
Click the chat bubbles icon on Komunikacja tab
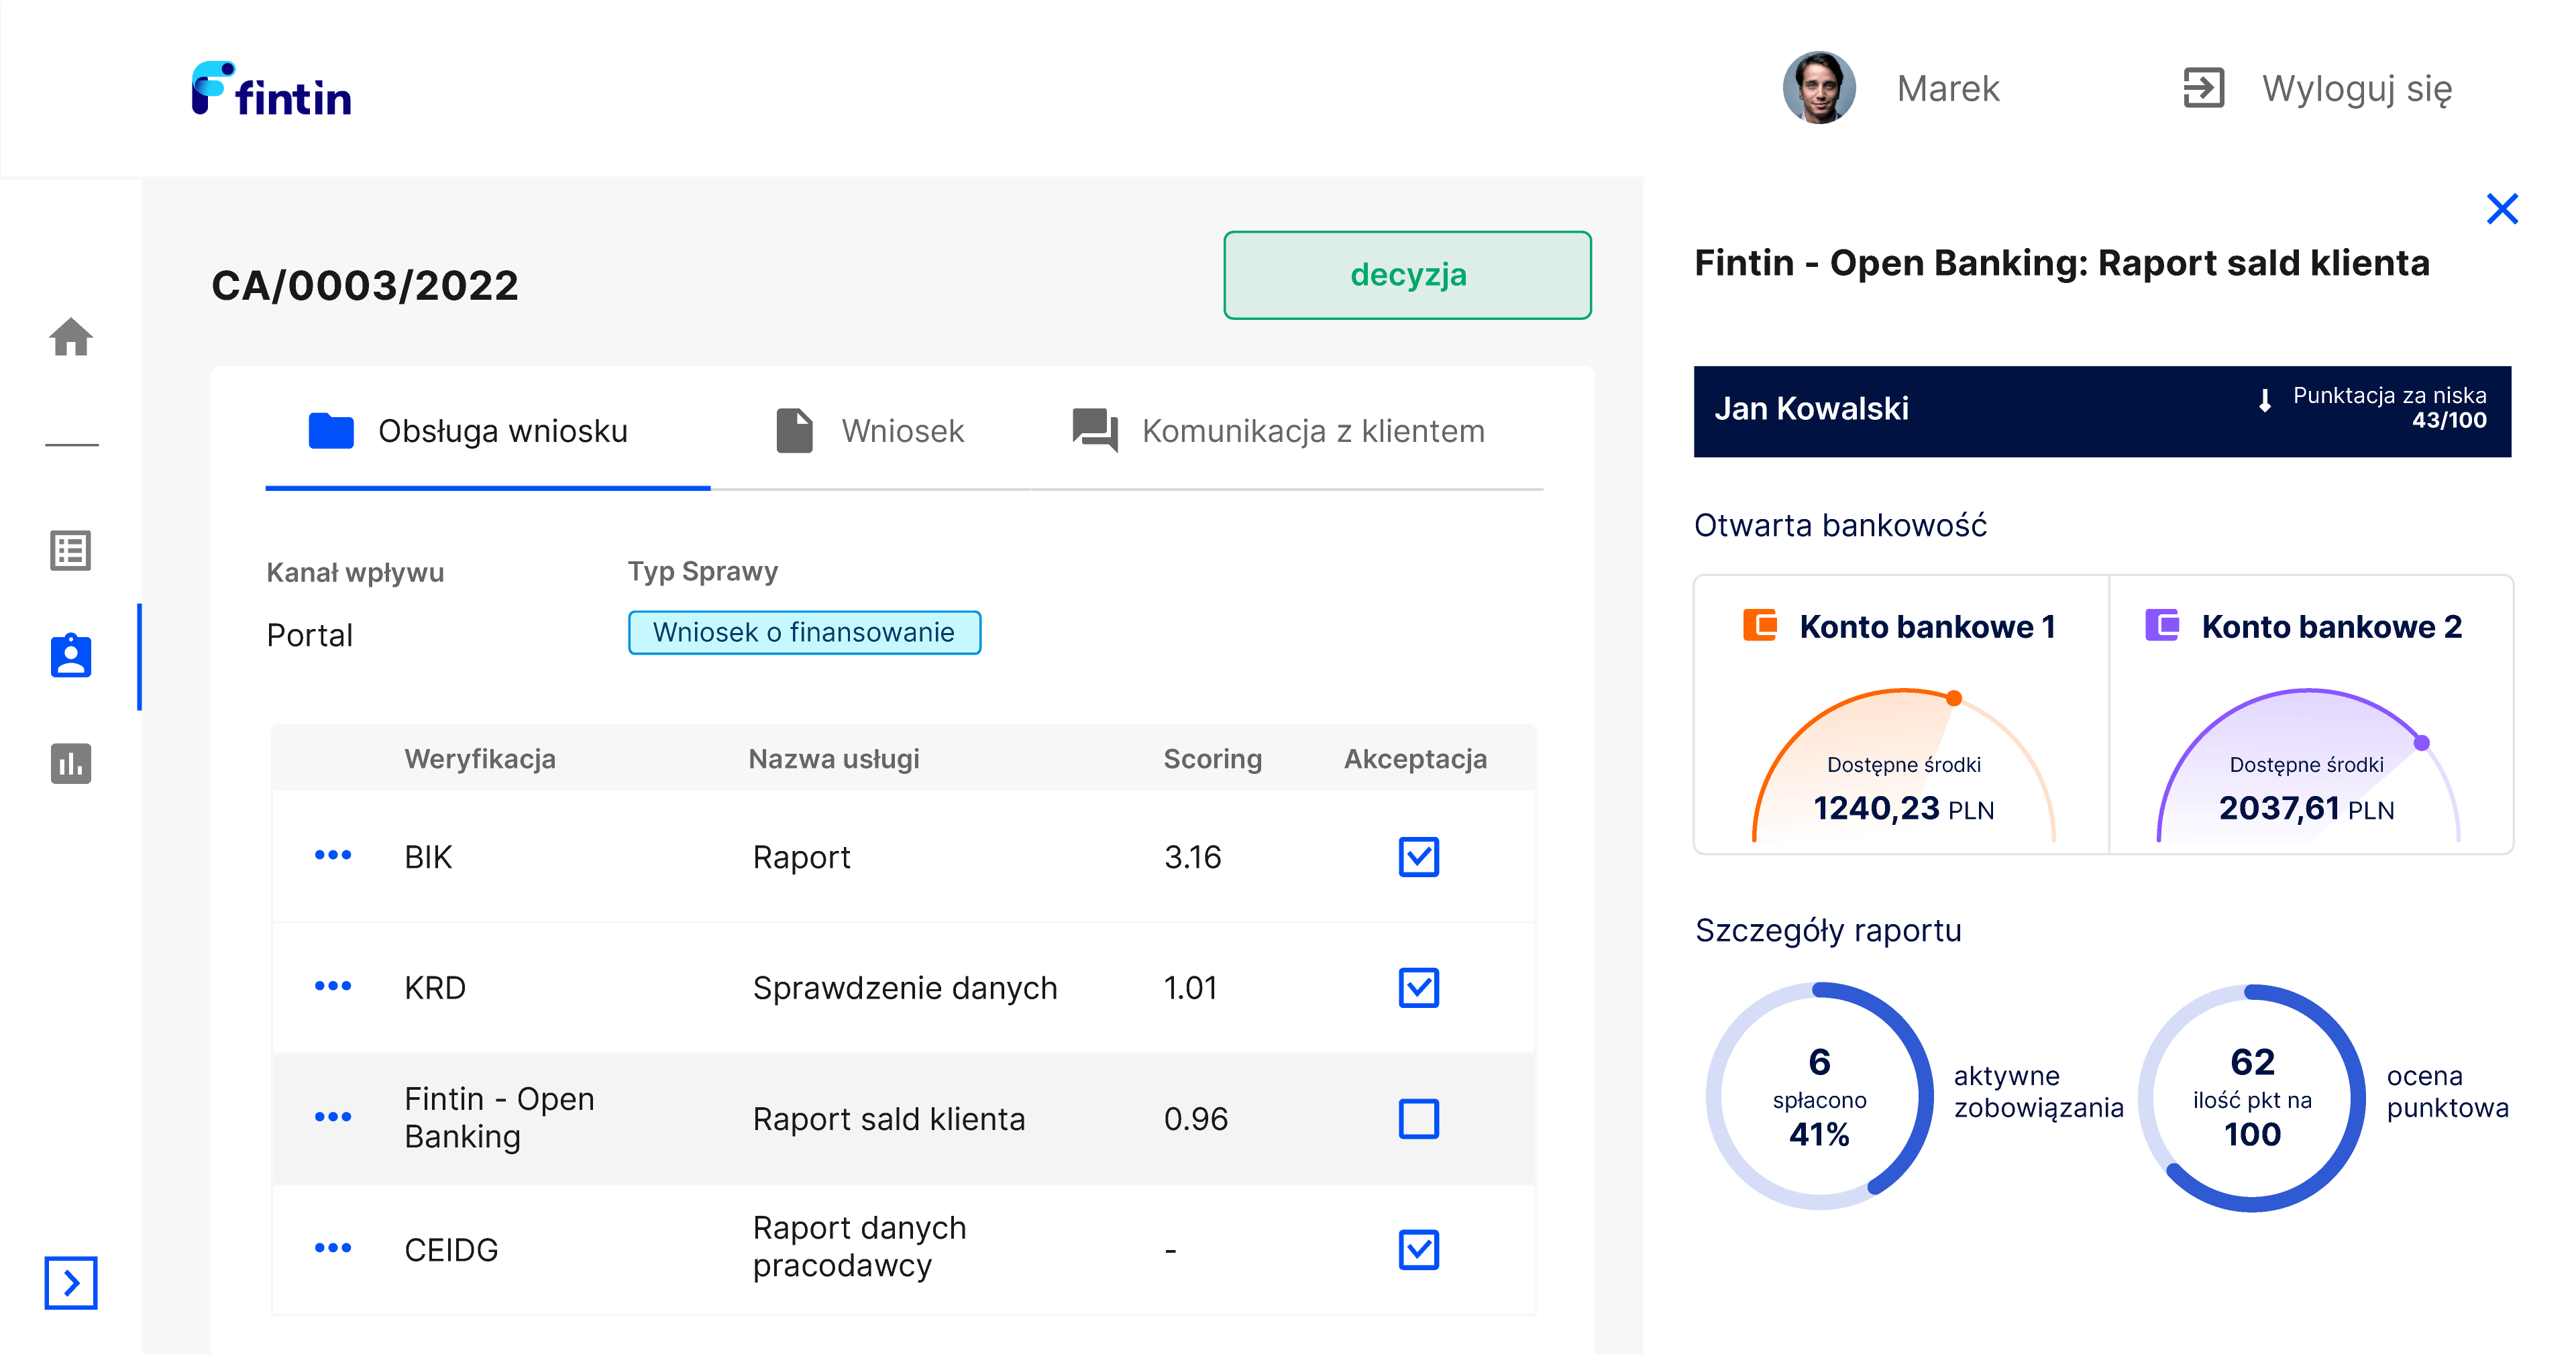point(1095,431)
